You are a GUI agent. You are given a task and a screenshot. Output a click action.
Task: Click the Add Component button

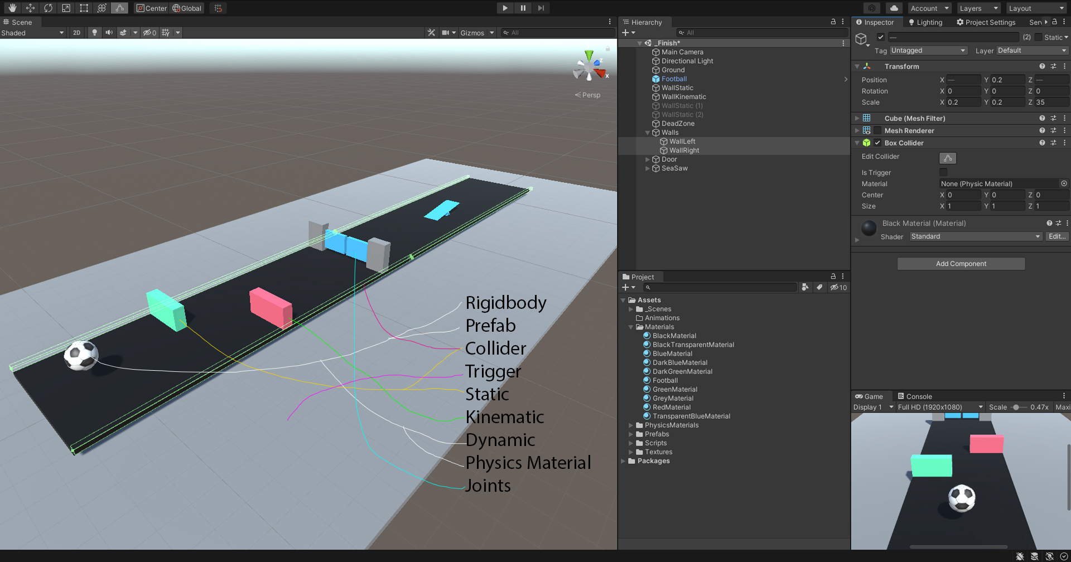(961, 264)
